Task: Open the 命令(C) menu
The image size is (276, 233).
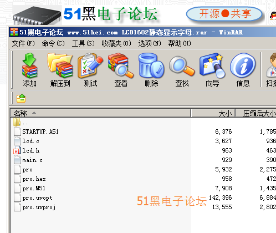Action: 53,43
